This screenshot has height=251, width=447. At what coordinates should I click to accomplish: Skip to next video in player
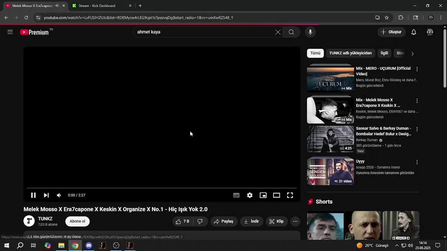pyautogui.click(x=46, y=195)
